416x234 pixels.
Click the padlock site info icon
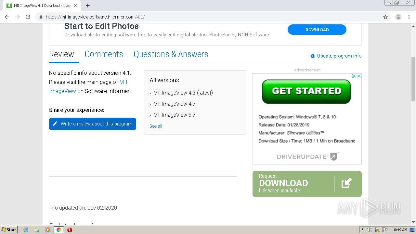tap(41, 17)
